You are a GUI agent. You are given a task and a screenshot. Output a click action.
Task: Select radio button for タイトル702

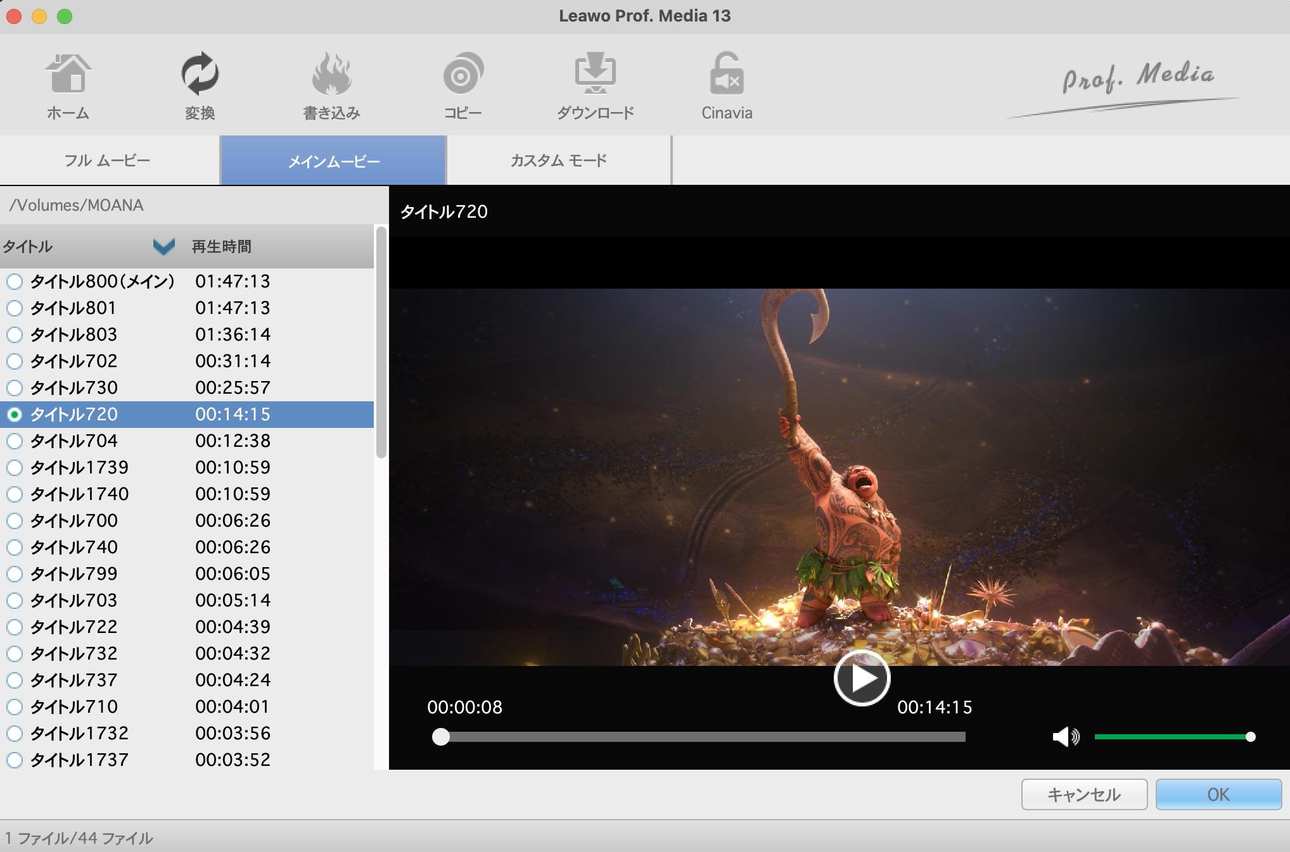(15, 361)
